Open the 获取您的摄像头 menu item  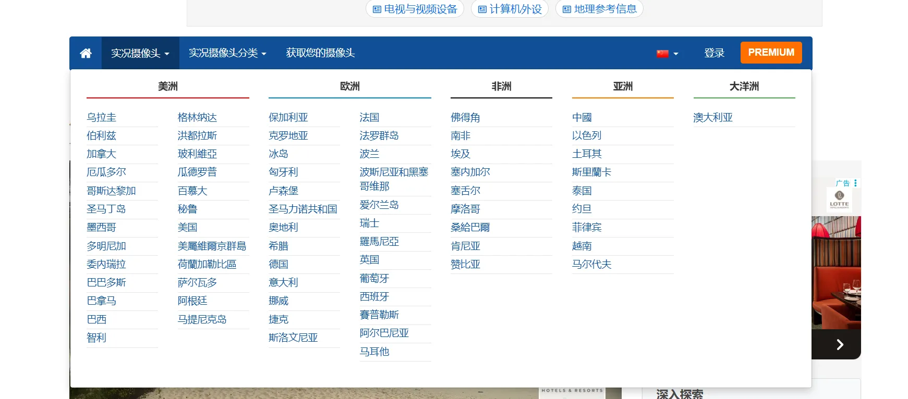click(320, 53)
